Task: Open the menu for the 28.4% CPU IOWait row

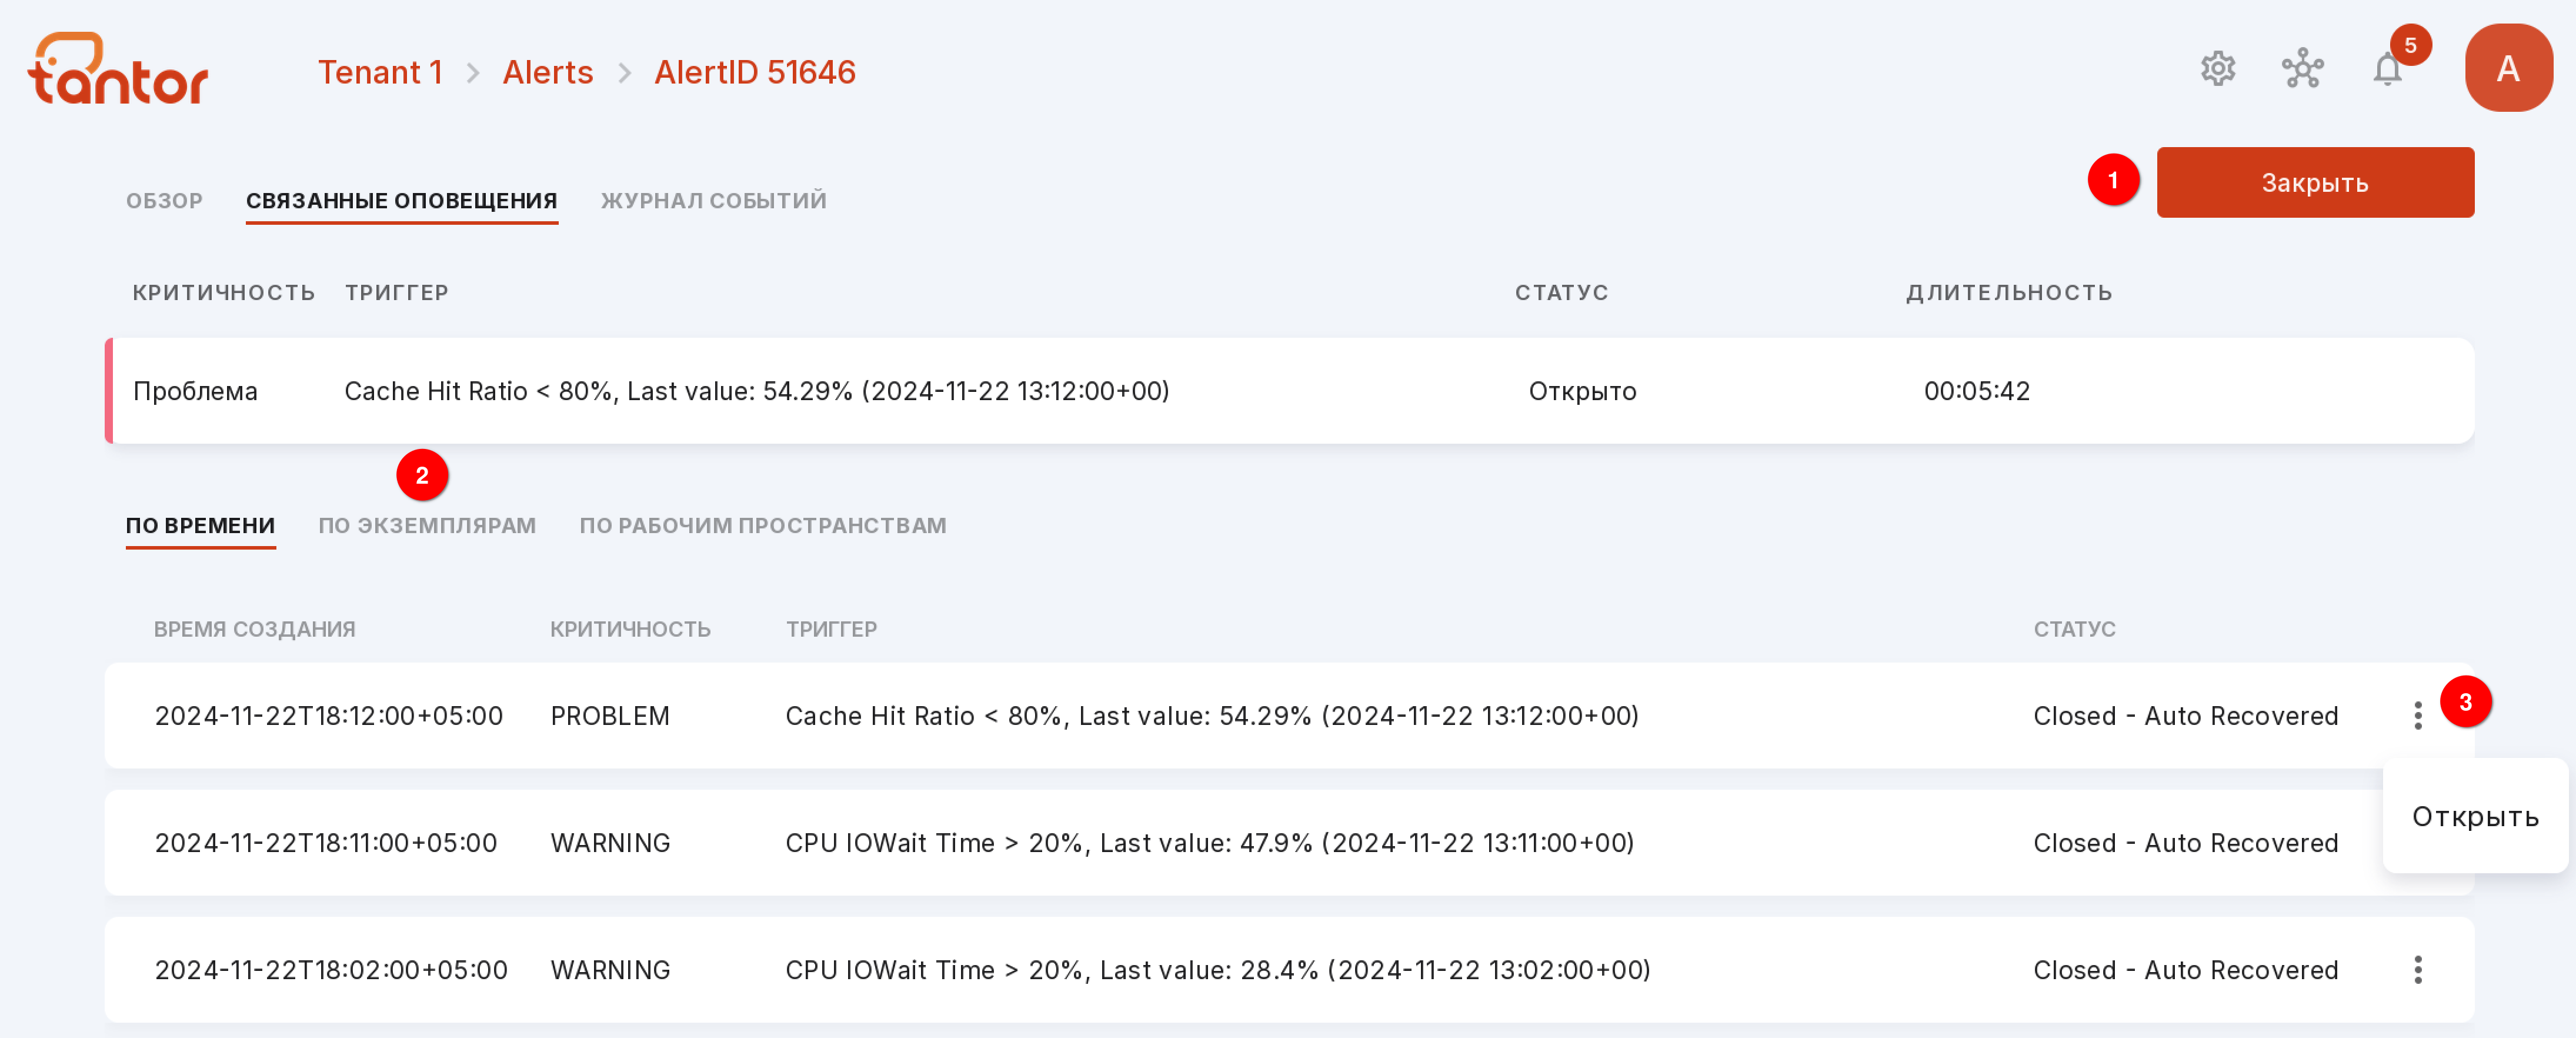Action: coord(2417,970)
